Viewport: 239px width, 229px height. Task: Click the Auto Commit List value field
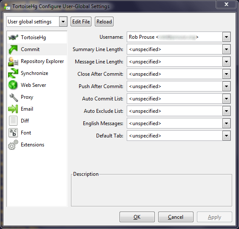175,99
